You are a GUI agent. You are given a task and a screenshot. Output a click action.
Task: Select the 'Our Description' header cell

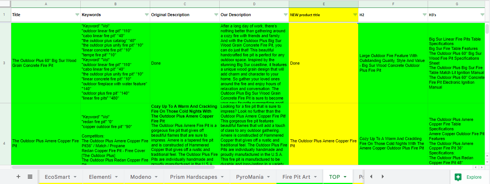click(x=254, y=15)
